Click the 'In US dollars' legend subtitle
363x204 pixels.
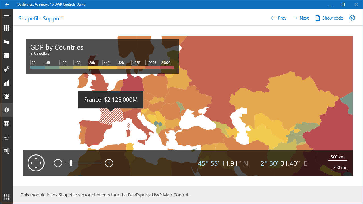coord(40,54)
